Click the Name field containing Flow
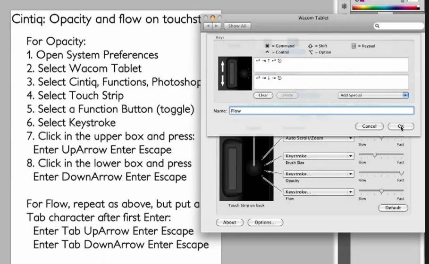 coord(321,111)
